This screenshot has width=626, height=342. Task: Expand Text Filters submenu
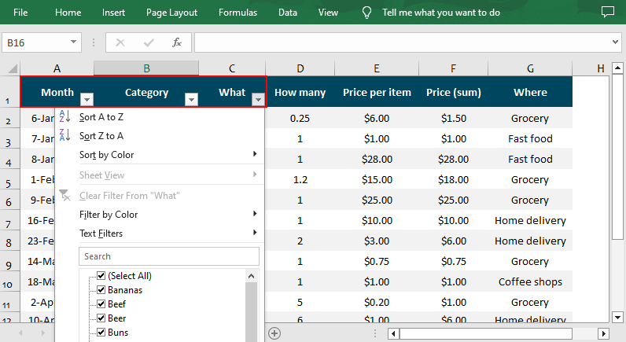255,233
